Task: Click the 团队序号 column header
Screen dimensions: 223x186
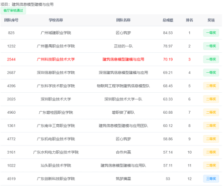Action: tap(11, 20)
